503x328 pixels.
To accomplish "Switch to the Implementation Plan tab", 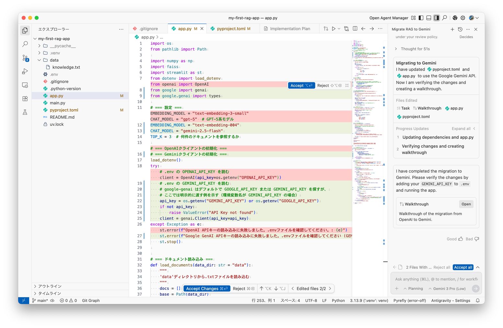I will pos(290,29).
